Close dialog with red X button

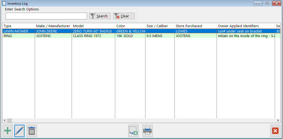[x=275, y=131]
